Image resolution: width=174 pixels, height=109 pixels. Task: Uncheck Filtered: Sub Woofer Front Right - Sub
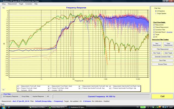[110, 88]
